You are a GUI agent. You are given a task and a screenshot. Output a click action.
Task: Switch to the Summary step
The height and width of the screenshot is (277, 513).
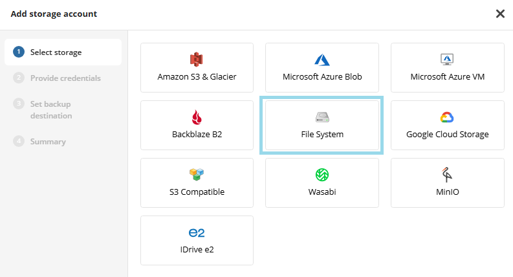coord(48,141)
